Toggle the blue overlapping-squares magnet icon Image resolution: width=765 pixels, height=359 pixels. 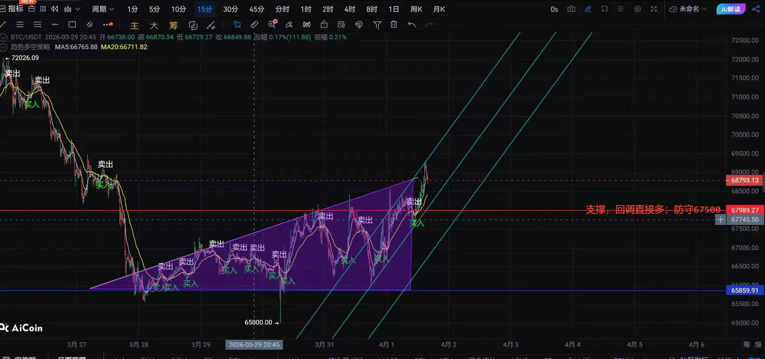pos(237,24)
